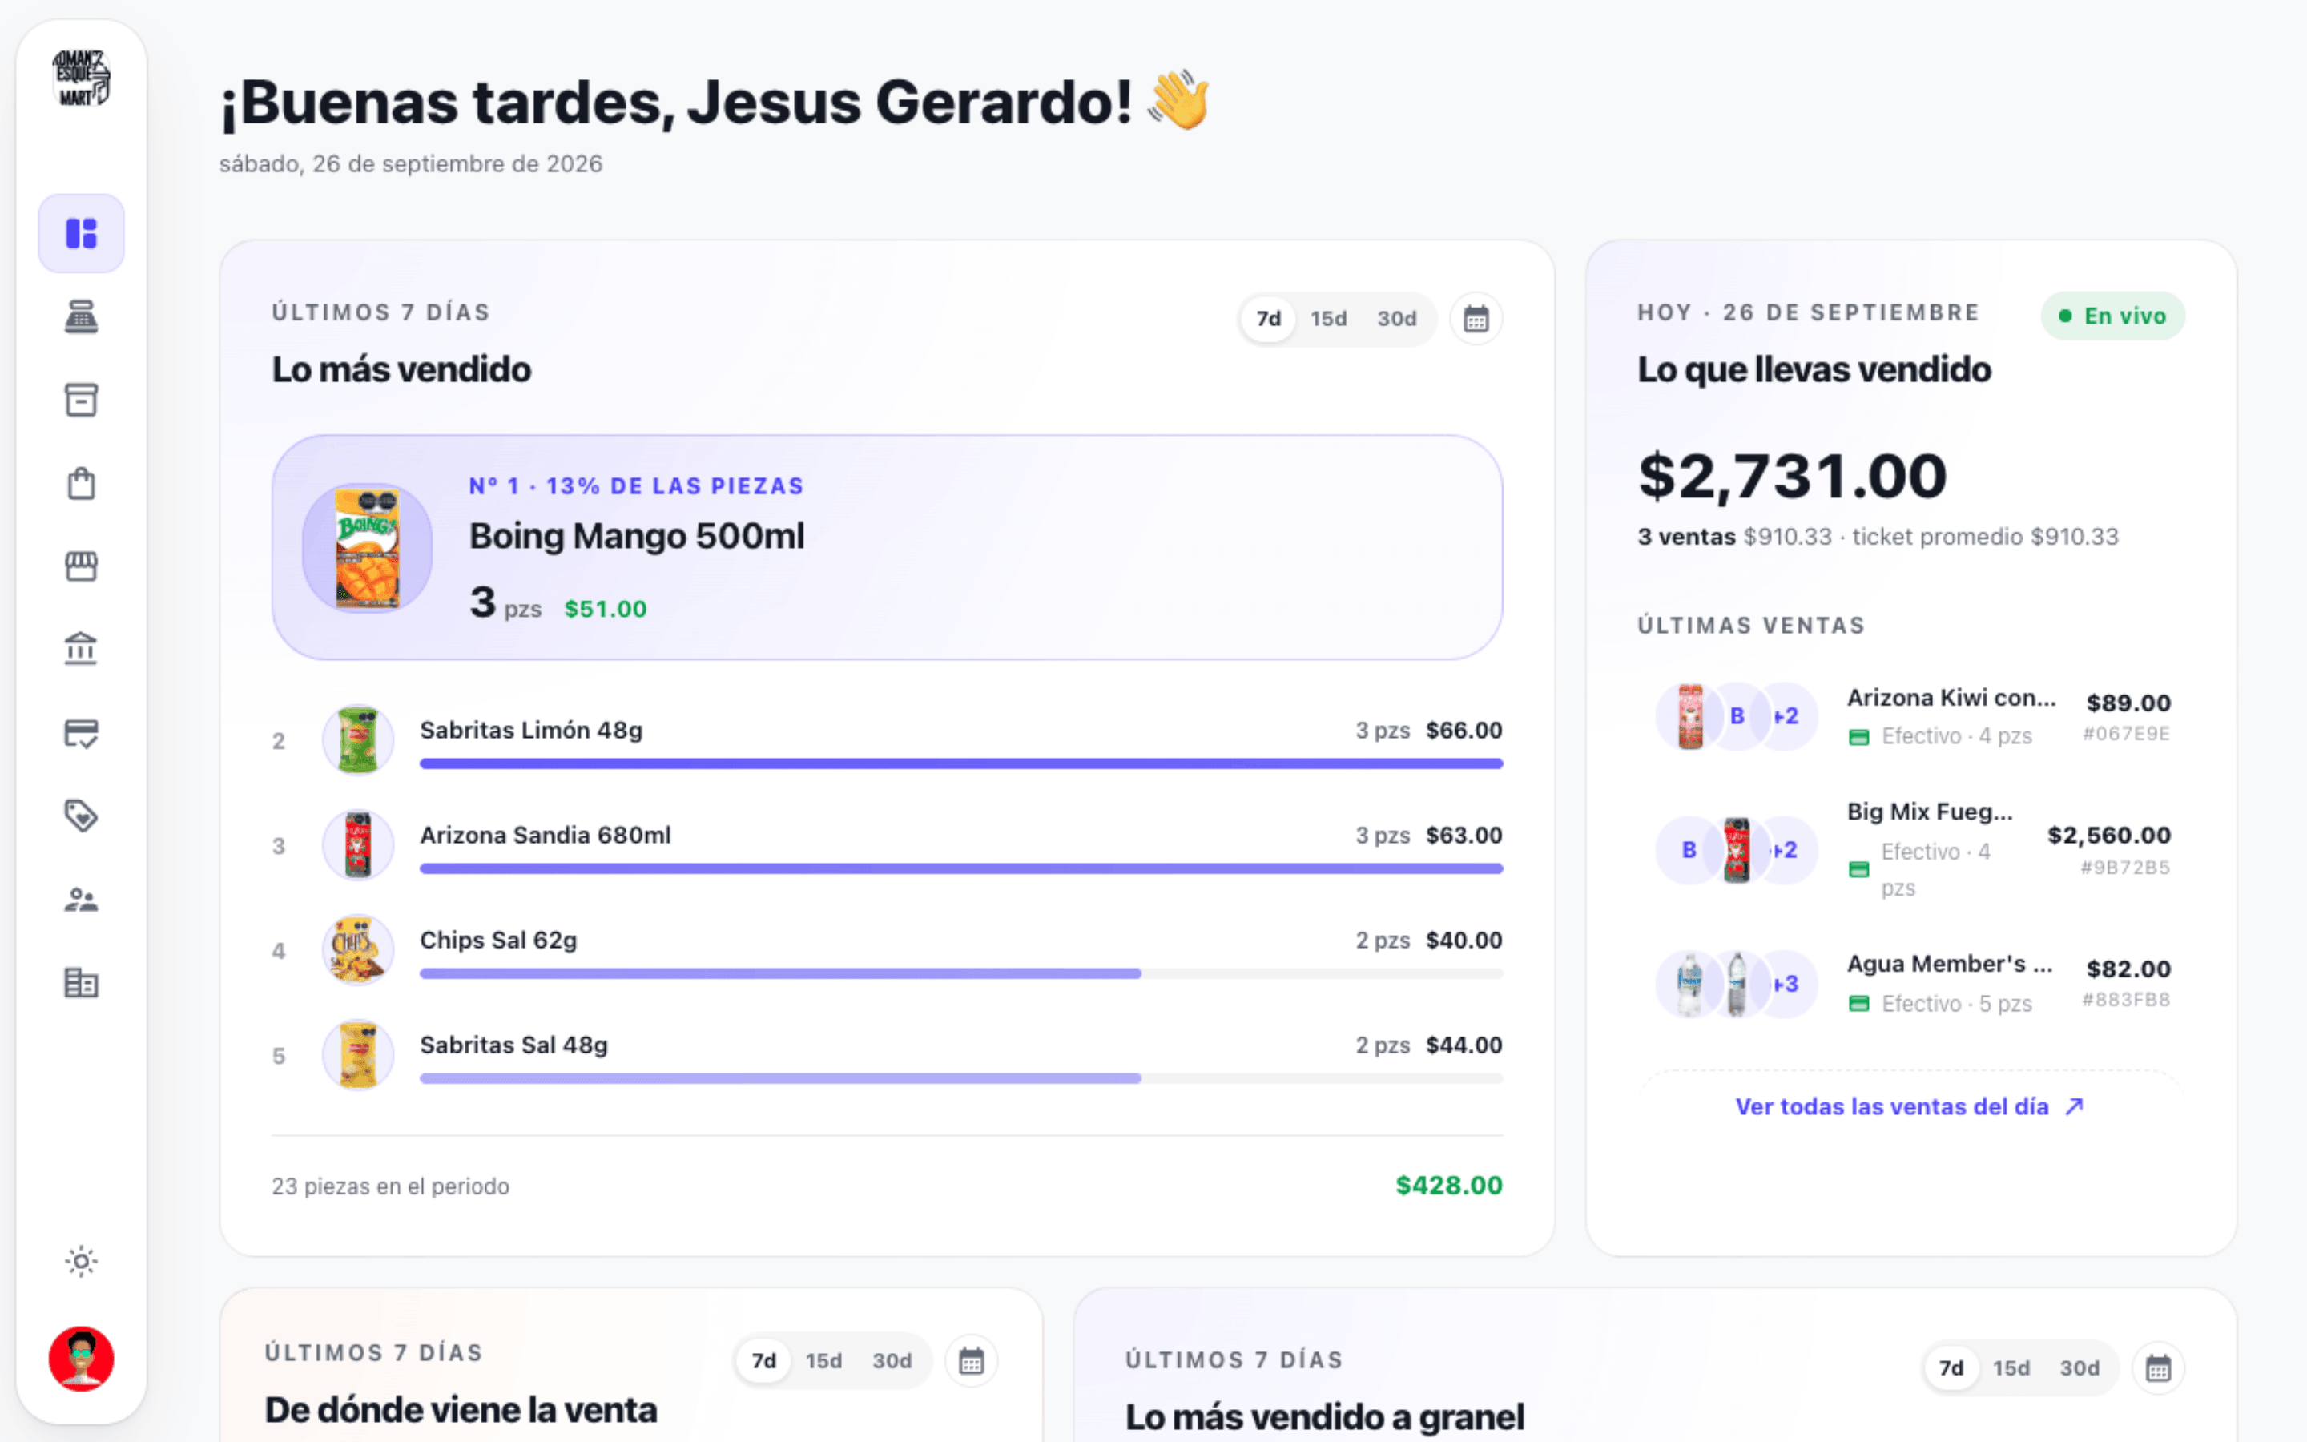The image size is (2307, 1442).
Task: Open the archive box inventory icon
Action: [81, 400]
